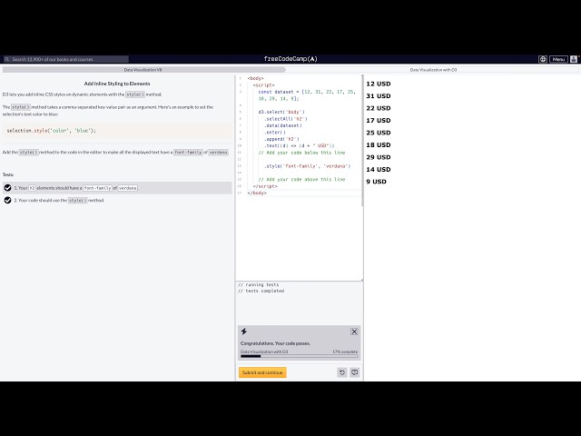Click Submit and continue button

pos(262,372)
